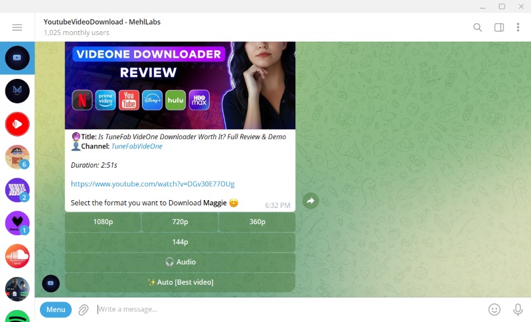The image size is (531, 322).
Task: Open the active YoutubeVideoDownload chat avatar in sidebar
Action: pos(17,58)
